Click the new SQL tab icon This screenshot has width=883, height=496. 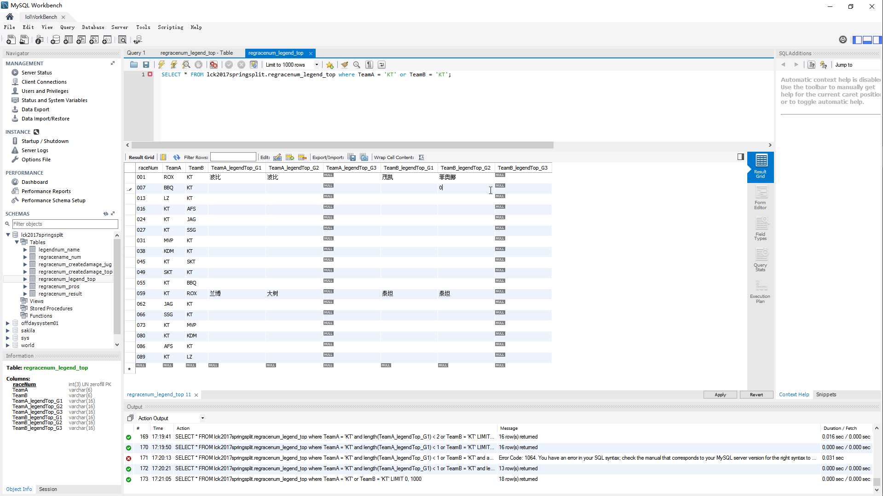click(11, 40)
